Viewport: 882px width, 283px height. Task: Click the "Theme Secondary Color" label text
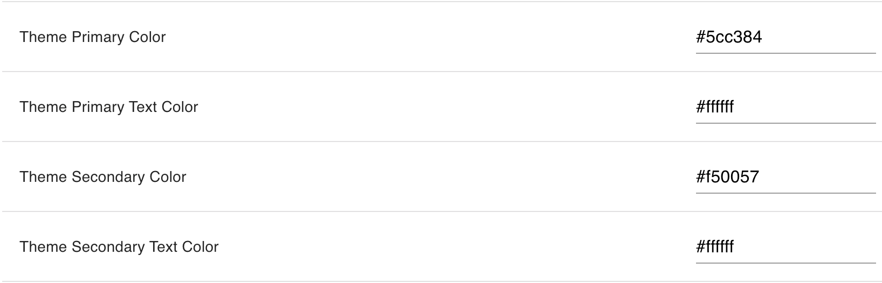tap(103, 177)
